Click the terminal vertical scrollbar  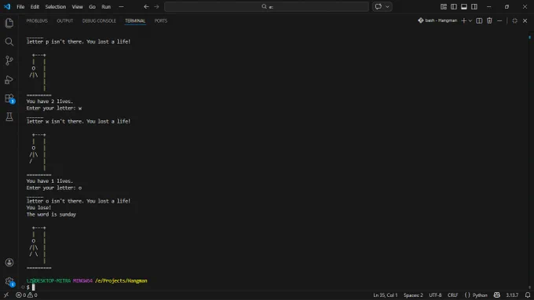point(529,162)
